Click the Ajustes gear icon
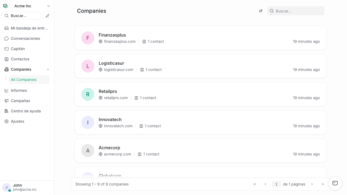Image resolution: width=347 pixels, height=195 pixels. click(x=7, y=121)
